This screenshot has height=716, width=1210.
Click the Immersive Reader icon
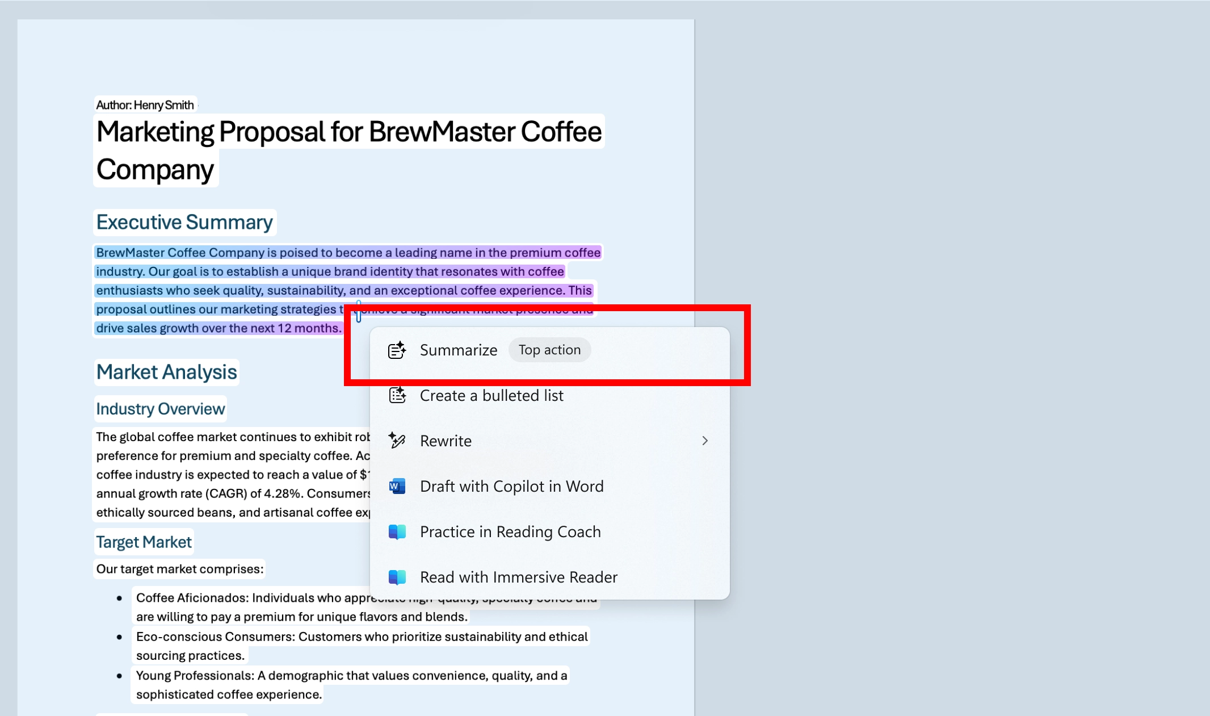pos(397,577)
